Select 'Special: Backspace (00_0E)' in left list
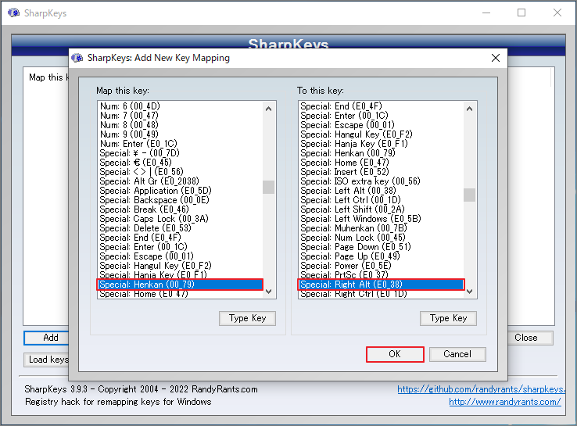 tap(181, 200)
